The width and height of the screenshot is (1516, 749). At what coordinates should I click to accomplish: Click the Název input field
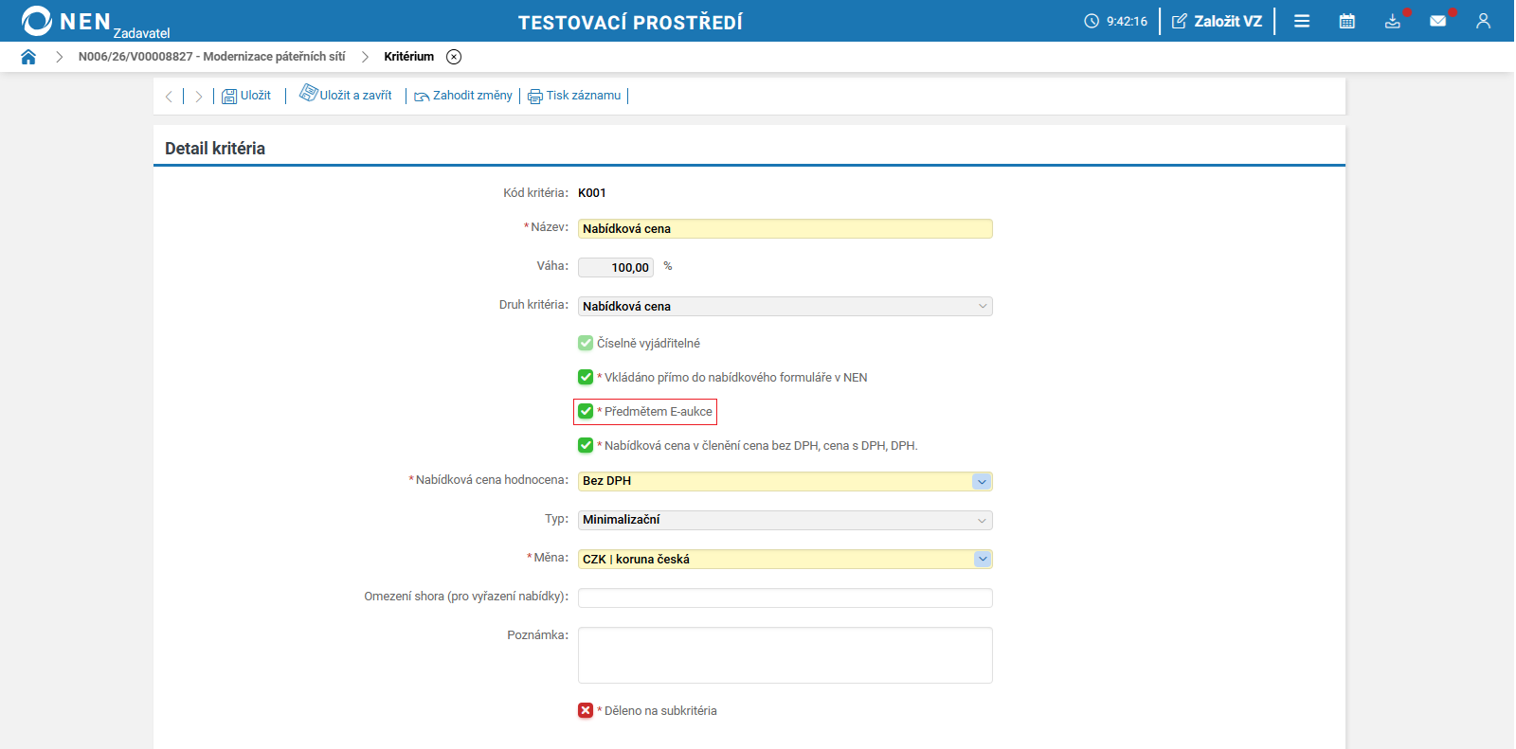coord(785,228)
